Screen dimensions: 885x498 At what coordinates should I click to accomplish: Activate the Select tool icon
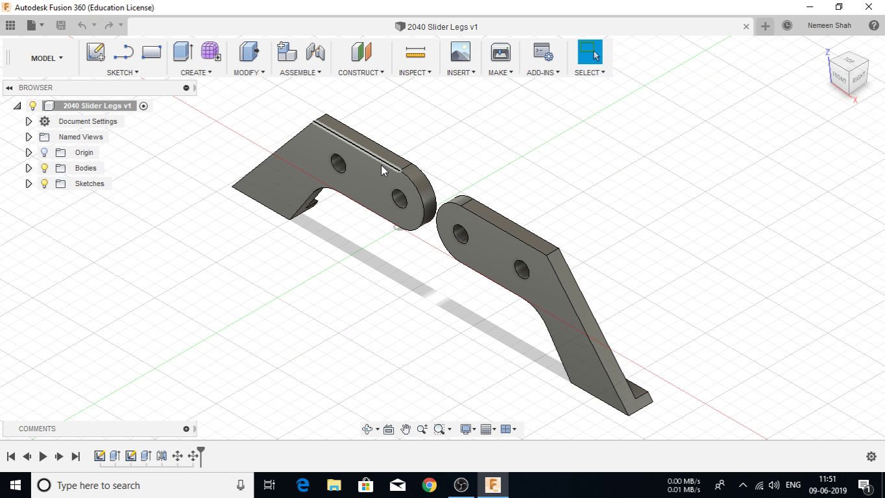[590, 52]
